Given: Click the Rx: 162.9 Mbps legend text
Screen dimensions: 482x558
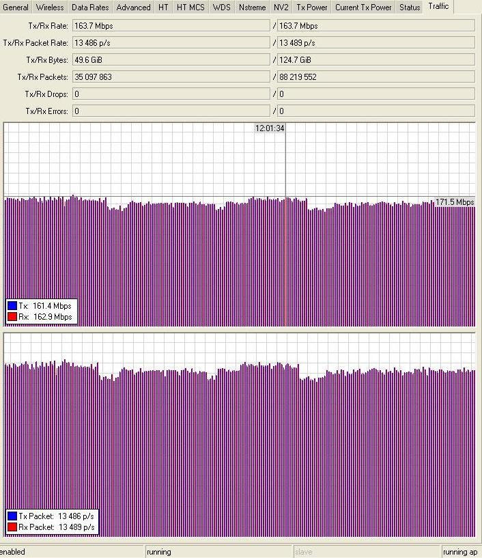Looking at the screenshot, I should [x=45, y=317].
